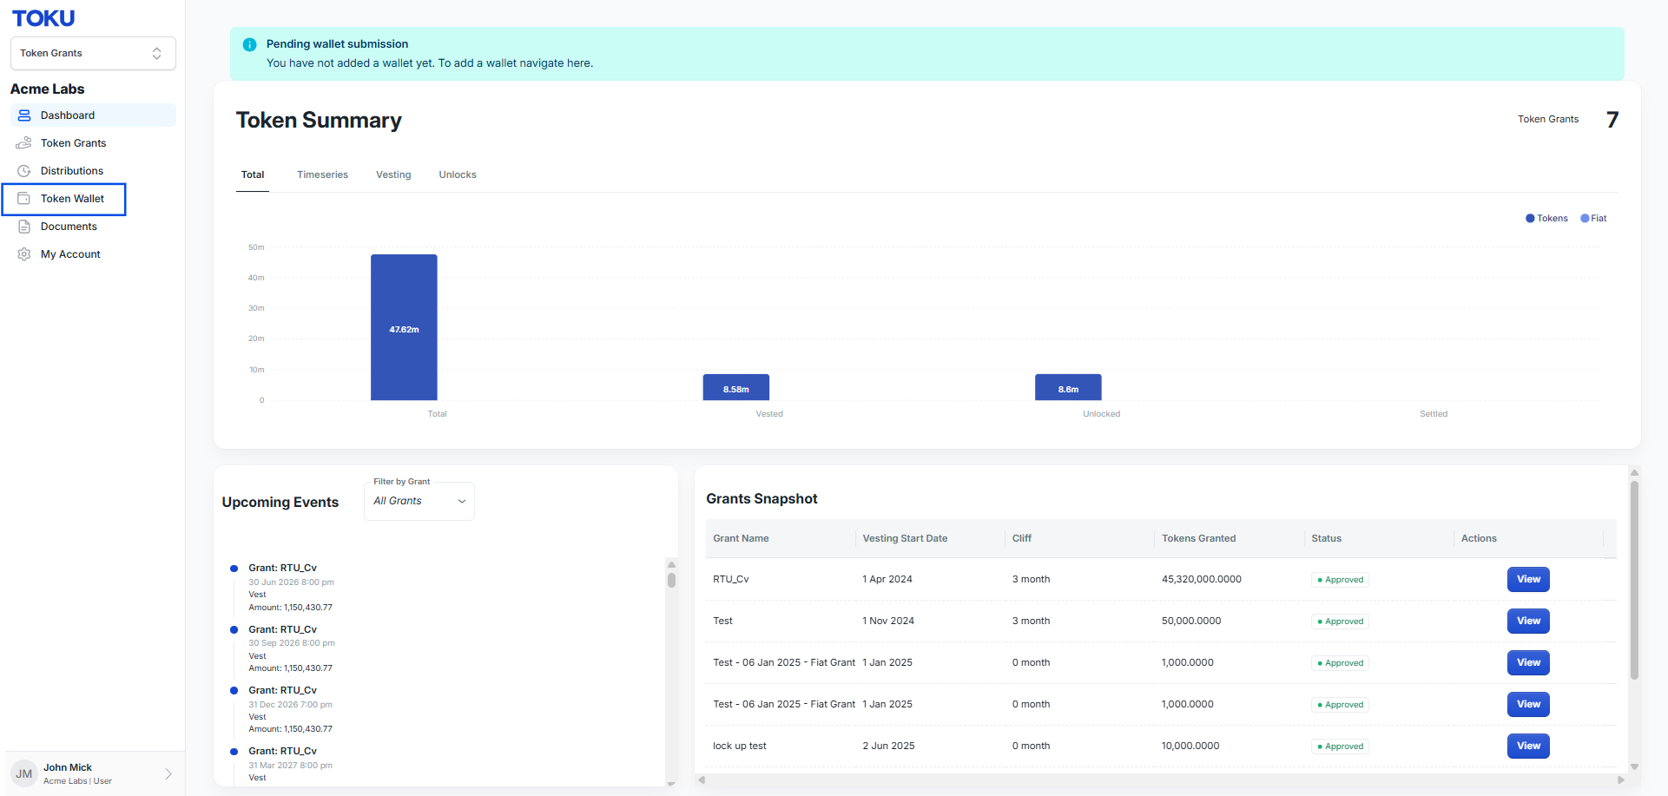Click the Distributions pie icon
Screen dimensions: 1668x796
[x=24, y=171]
